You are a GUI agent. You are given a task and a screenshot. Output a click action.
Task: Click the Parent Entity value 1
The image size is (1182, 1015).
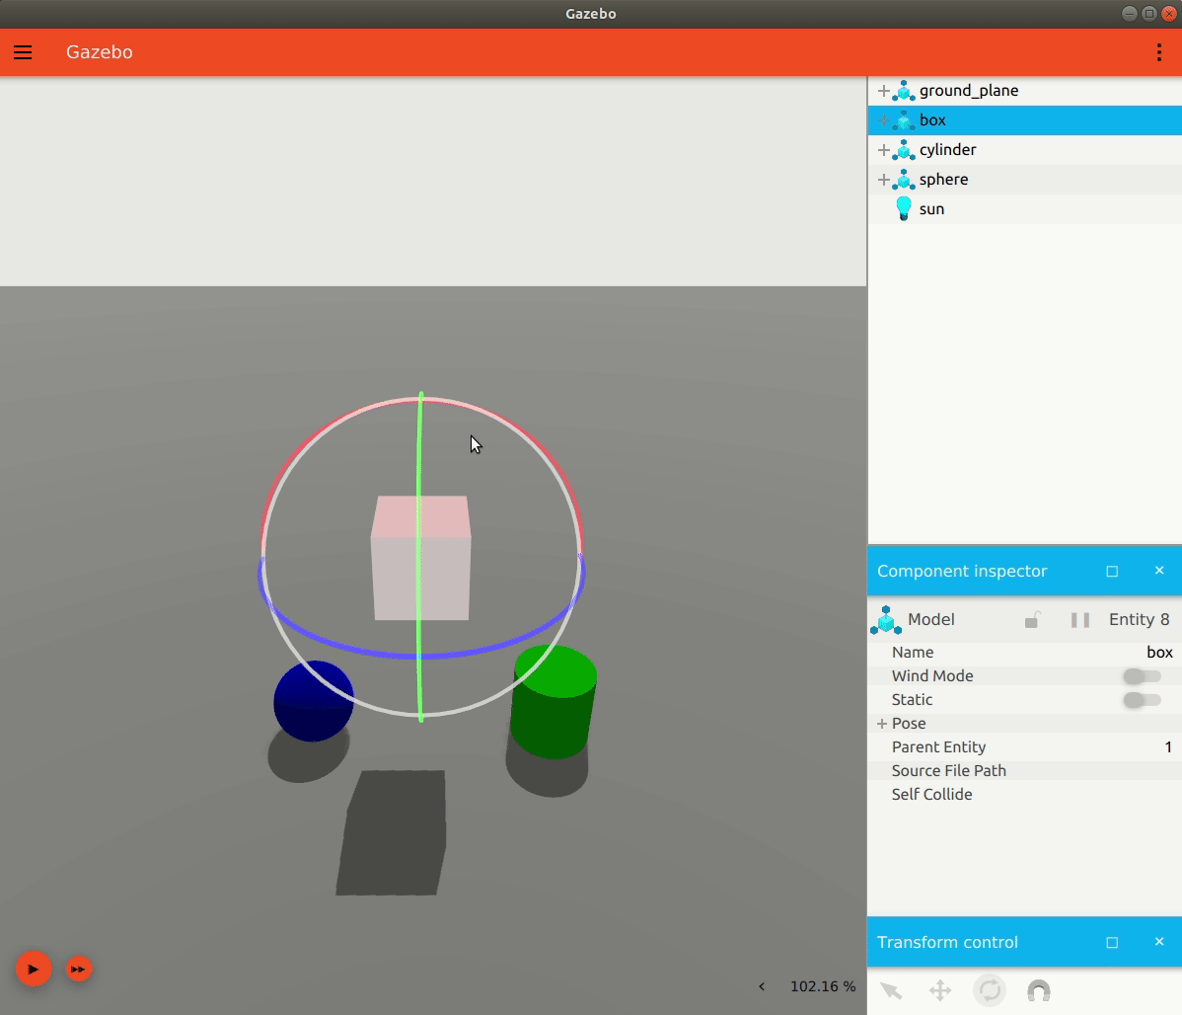1167,747
